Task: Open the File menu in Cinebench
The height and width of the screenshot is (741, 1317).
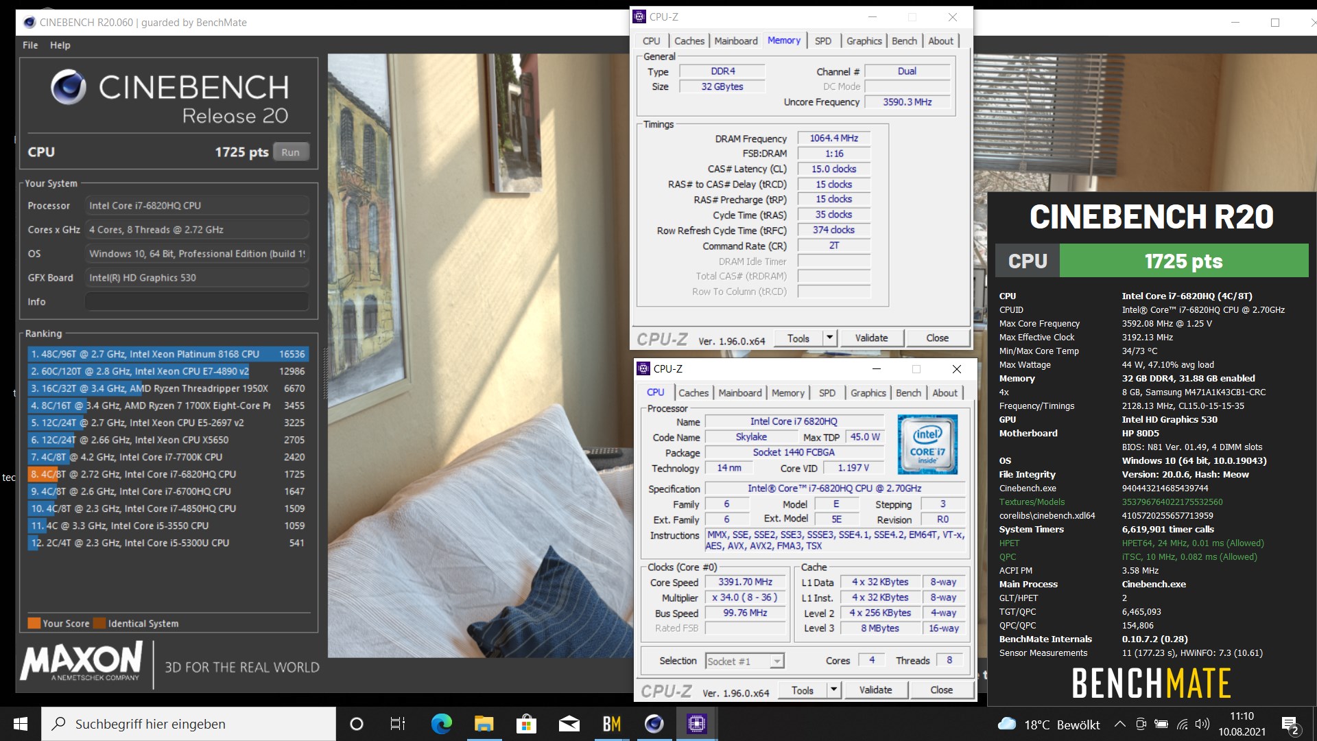Action: pyautogui.click(x=30, y=45)
